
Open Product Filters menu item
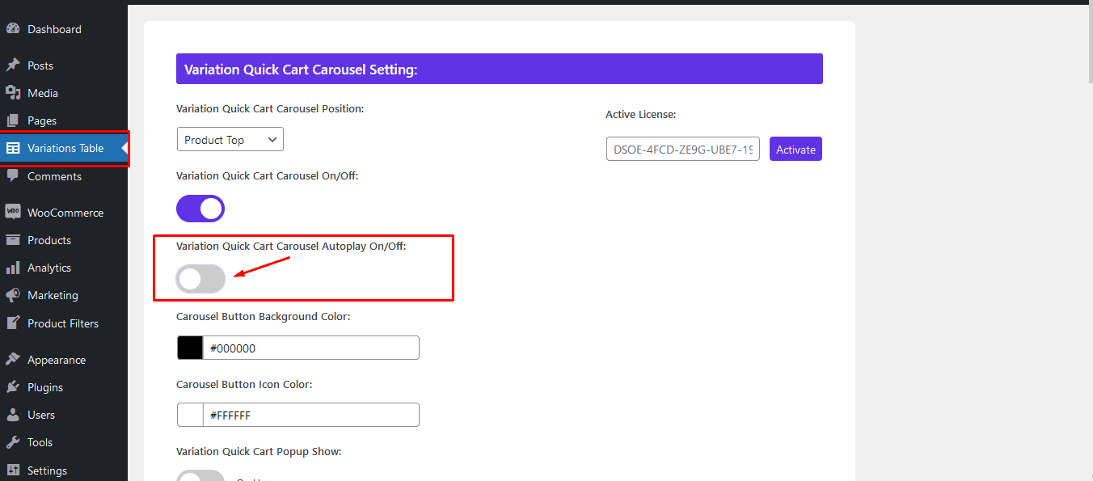coord(64,323)
